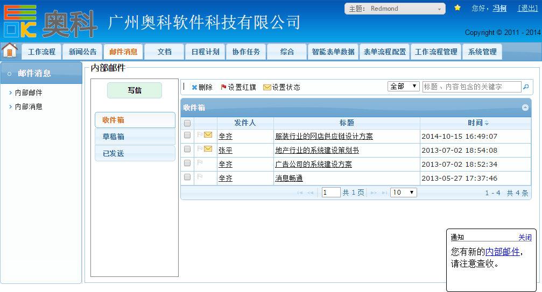Click the envelope icon on 辛齐's first mail
Viewport: 542px width, 292px height.
(x=208, y=135)
